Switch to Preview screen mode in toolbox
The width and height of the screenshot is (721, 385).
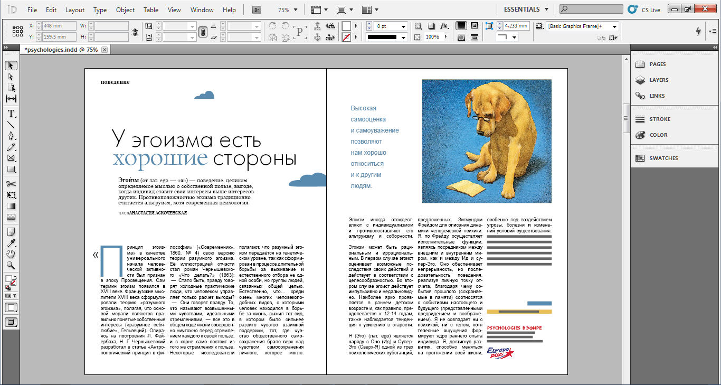11,322
